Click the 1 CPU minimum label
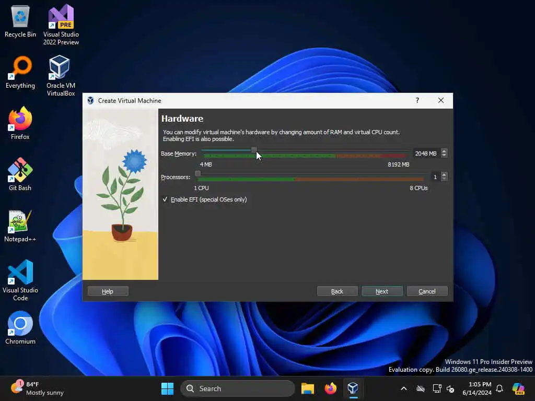Screen dimensions: 535x401 point(201,188)
